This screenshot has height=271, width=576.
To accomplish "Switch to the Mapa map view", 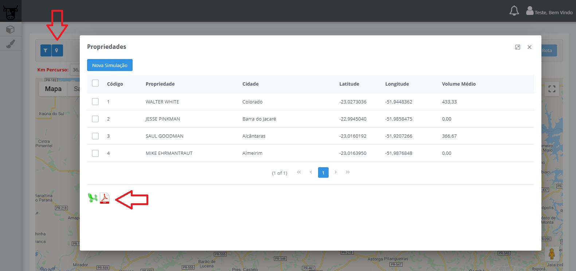I will (53, 89).
